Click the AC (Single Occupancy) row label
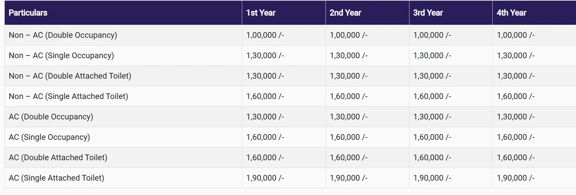 click(50, 137)
